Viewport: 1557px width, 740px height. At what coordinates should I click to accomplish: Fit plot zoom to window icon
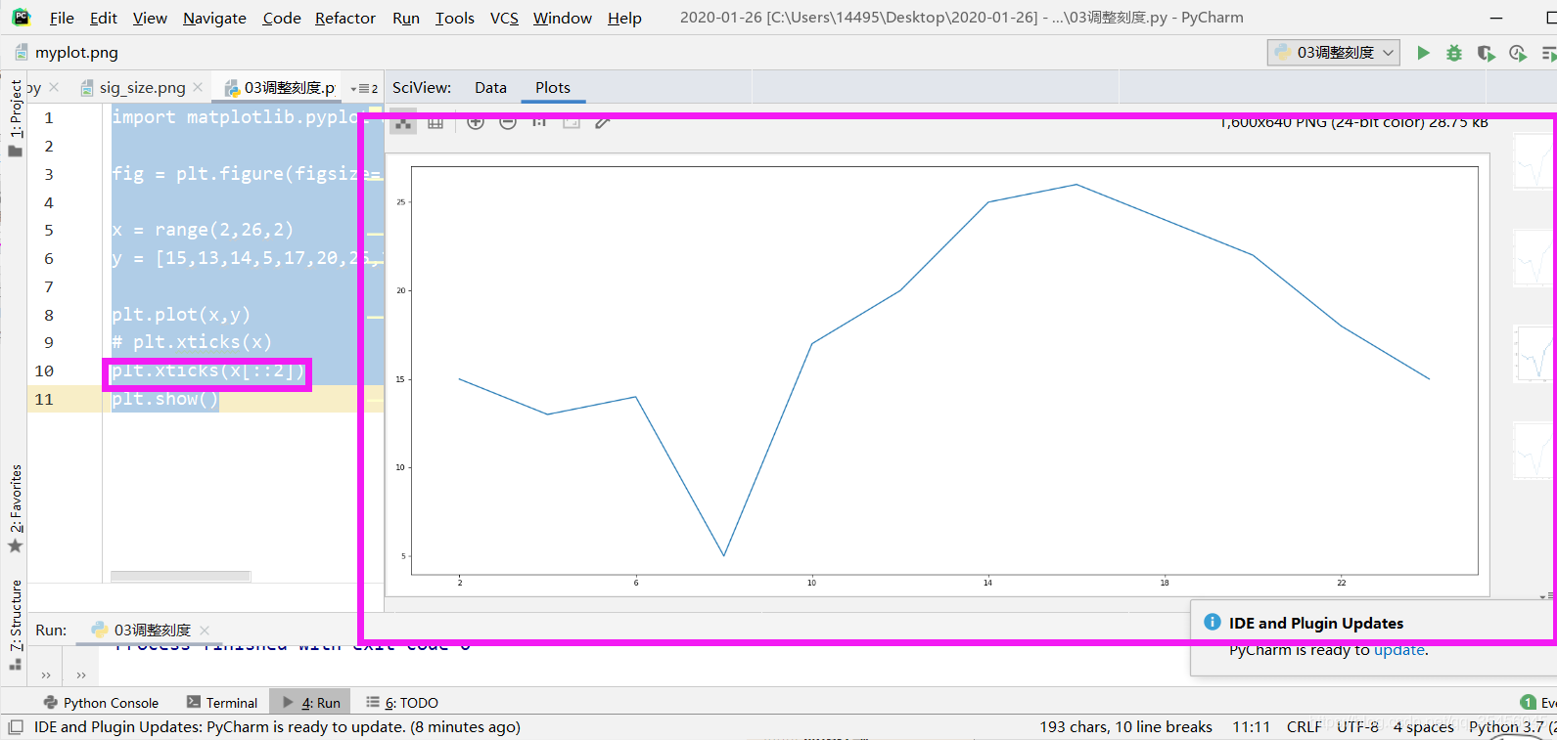(x=572, y=122)
